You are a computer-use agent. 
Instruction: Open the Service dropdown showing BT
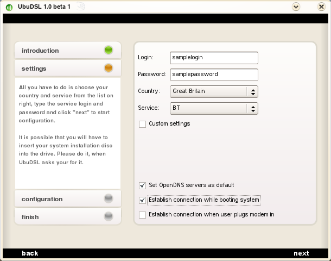[x=214, y=109]
